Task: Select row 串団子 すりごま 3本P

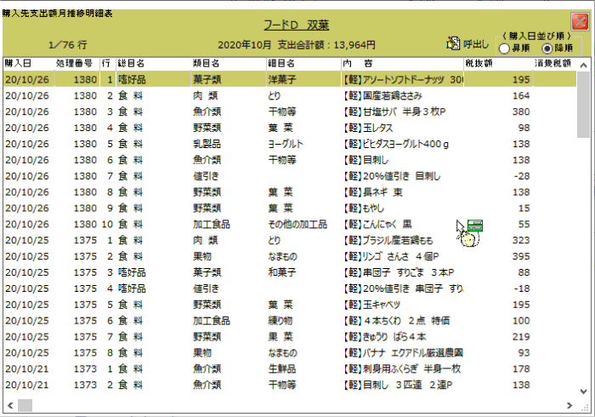Action: coord(290,272)
